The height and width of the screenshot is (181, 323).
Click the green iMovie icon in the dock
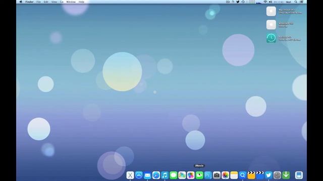199,175
